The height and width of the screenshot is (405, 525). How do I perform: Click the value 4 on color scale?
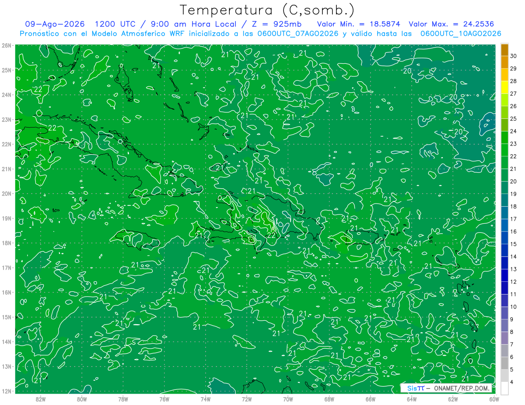512,382
